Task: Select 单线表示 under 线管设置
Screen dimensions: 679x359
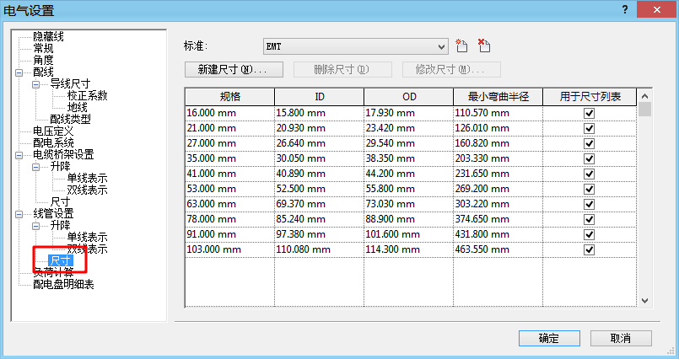Action: [87, 238]
